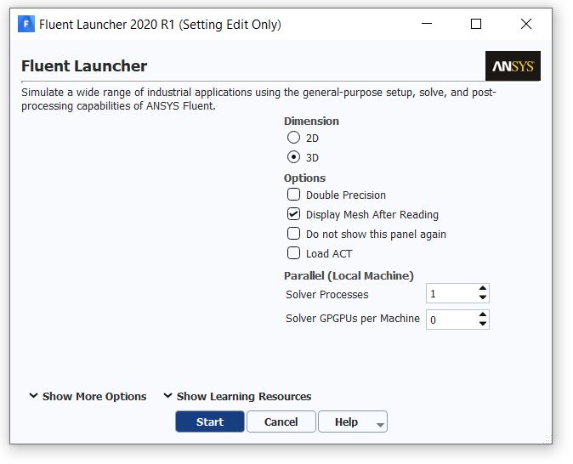
Task: Increase Solver GPGPUs per Machine value
Action: pos(482,314)
